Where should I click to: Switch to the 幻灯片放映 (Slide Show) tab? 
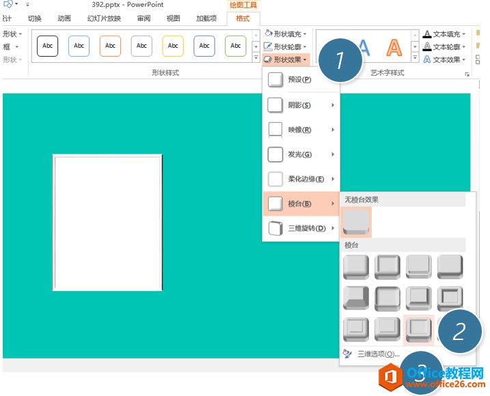coord(104,18)
